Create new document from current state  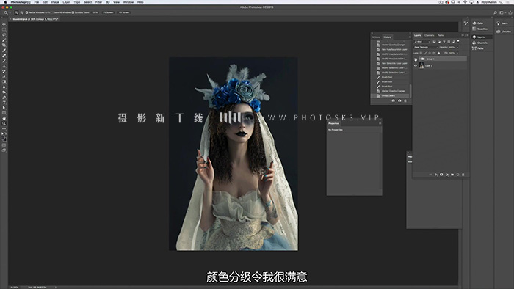393,100
